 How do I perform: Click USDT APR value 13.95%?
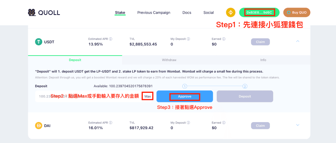95,44
